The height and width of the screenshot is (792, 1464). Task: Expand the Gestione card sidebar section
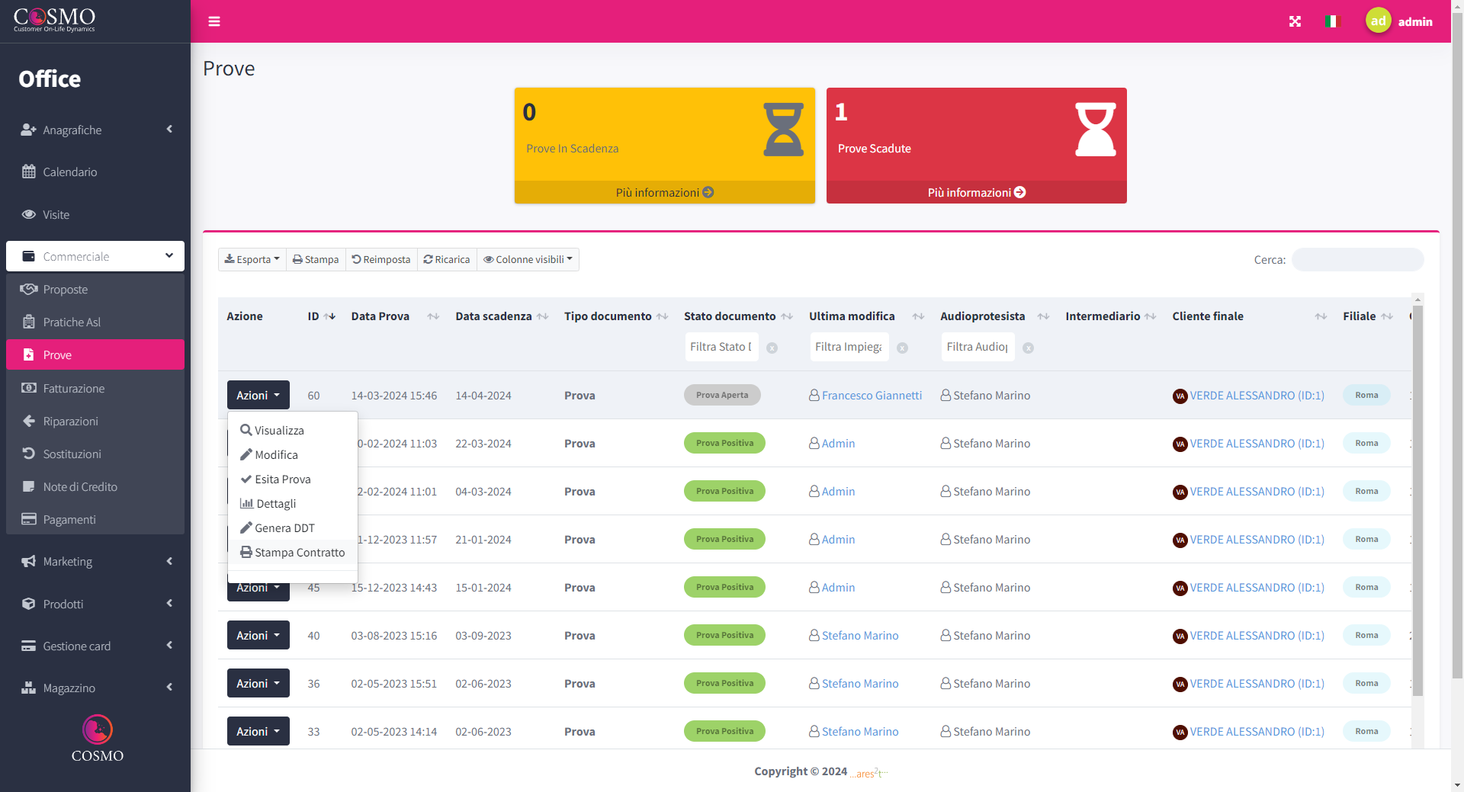(95, 646)
